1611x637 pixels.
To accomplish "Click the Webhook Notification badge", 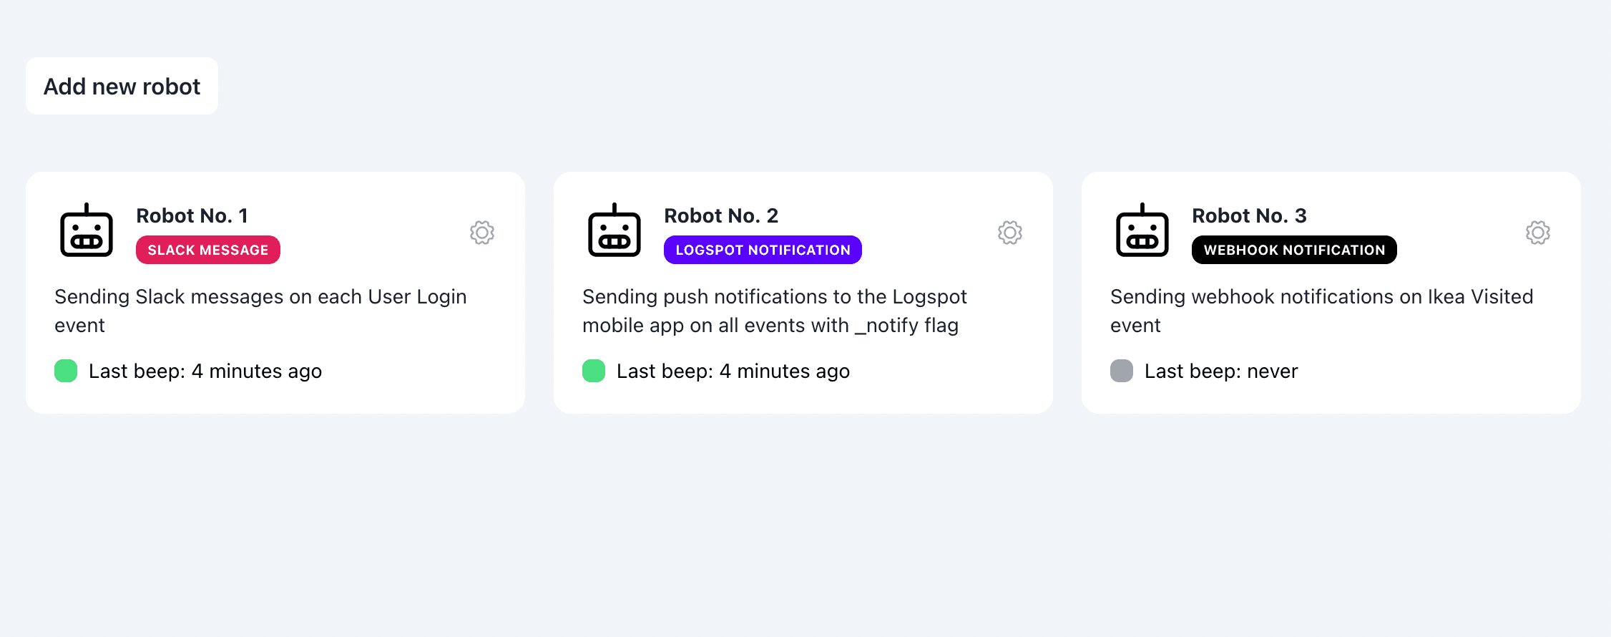I will pyautogui.click(x=1294, y=250).
